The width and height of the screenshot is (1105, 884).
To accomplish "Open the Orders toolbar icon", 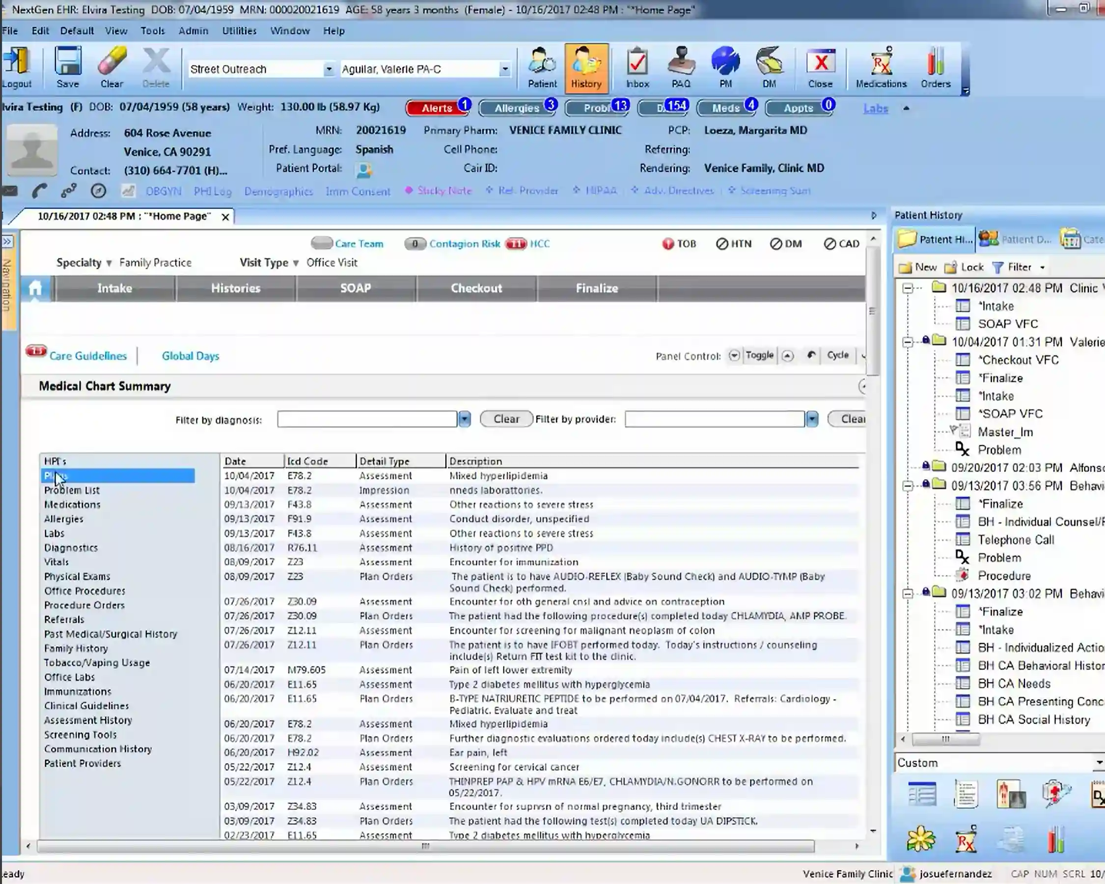I will (x=935, y=67).
